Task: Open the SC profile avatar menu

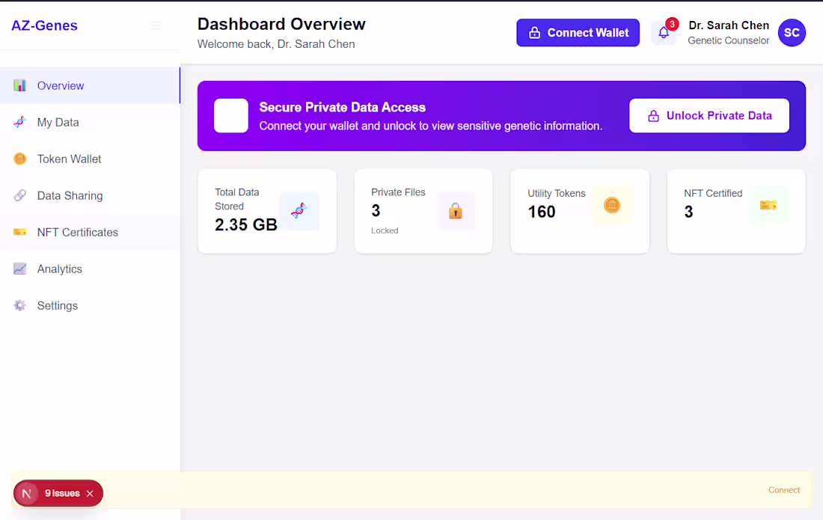Action: click(x=792, y=33)
